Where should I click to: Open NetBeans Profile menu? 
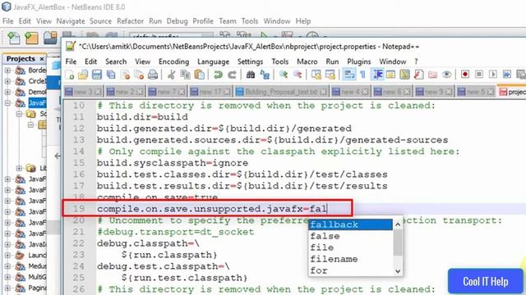point(203,21)
